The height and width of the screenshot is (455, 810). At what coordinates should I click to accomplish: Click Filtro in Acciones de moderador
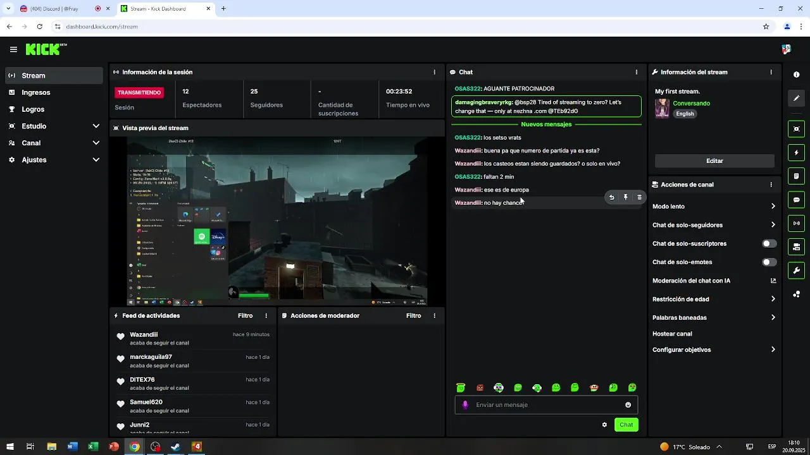pos(413,315)
